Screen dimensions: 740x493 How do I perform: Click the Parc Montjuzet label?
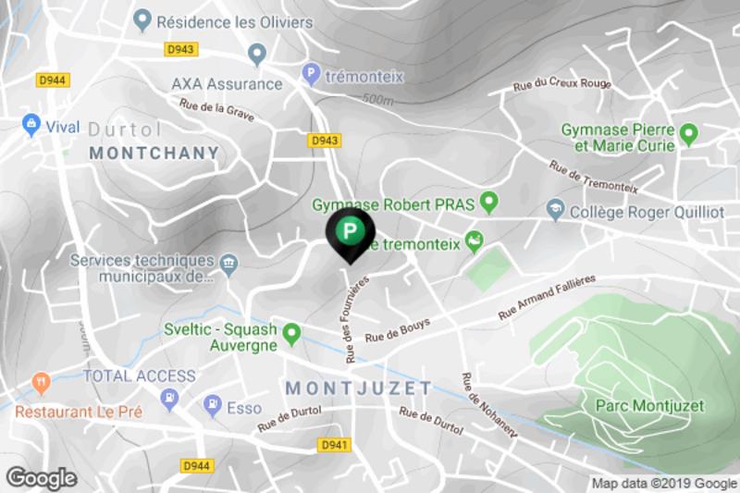pyautogui.click(x=650, y=405)
